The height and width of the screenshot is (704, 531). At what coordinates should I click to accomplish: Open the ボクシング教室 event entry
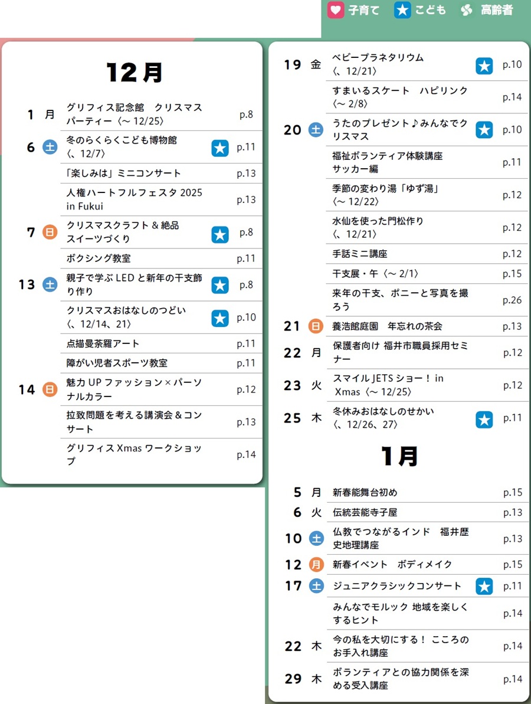[x=99, y=258]
